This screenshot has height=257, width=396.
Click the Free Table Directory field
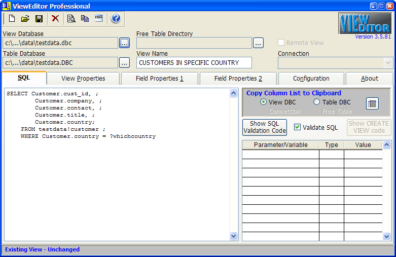pos(194,43)
